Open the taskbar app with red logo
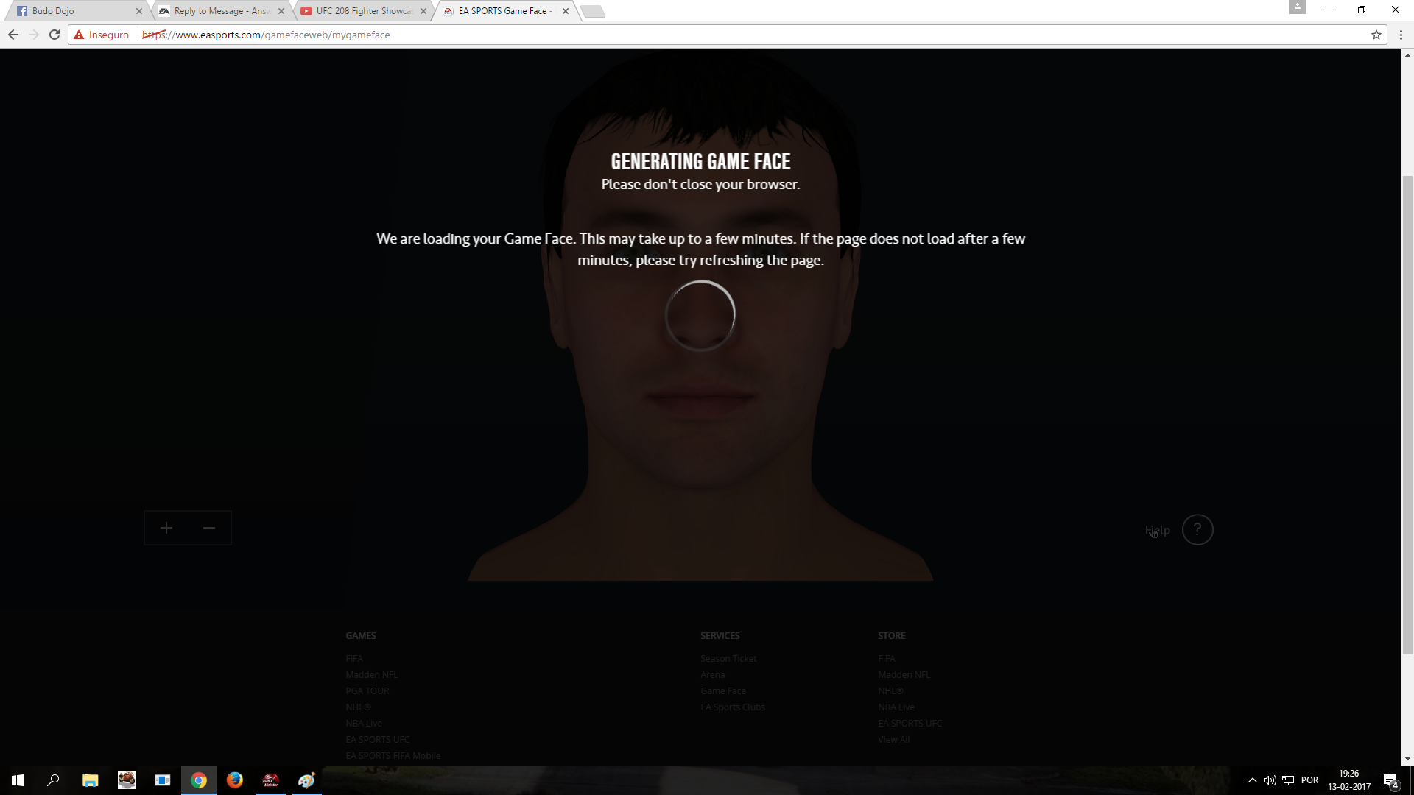The height and width of the screenshot is (795, 1414). [270, 780]
